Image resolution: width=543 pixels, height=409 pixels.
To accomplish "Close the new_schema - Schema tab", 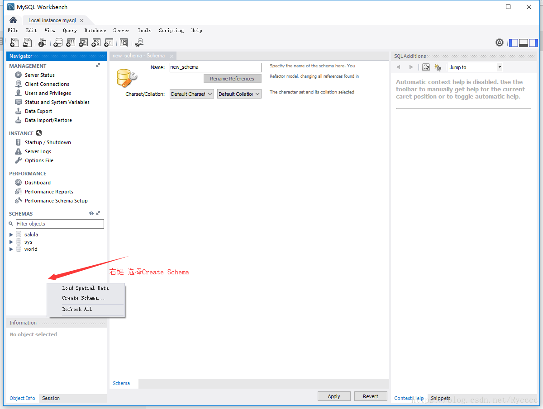I will pos(171,56).
